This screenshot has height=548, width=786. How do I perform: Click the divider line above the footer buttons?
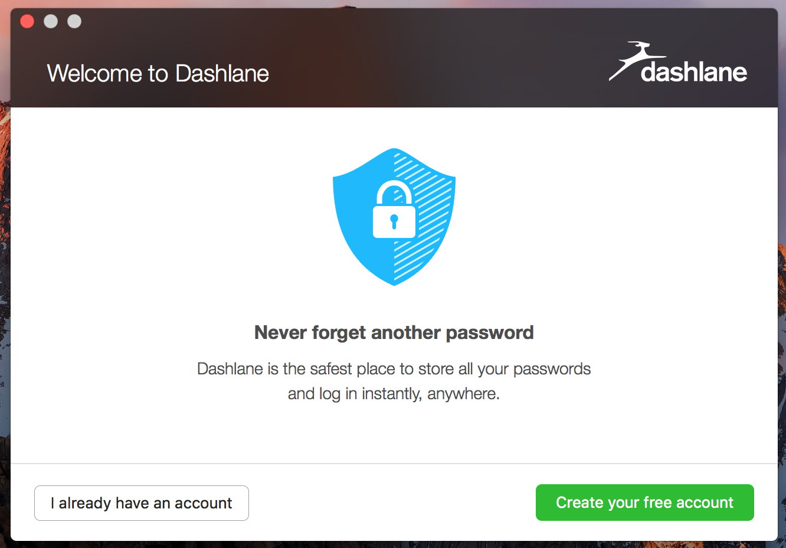point(394,464)
